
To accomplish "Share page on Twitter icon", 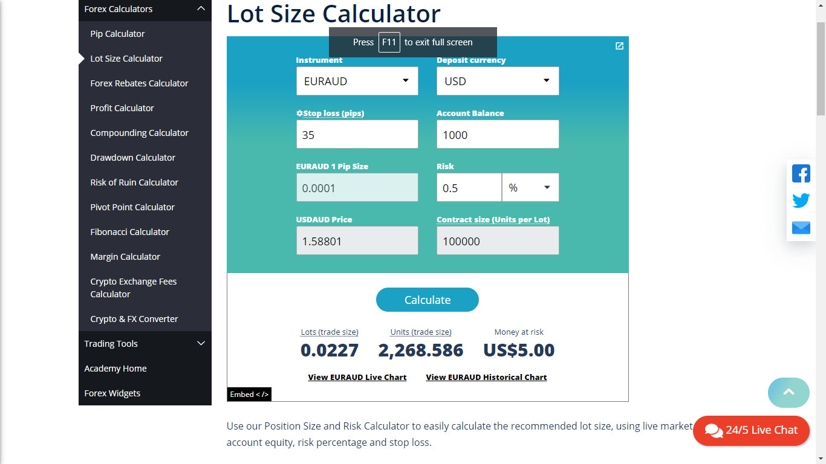I will click(801, 201).
